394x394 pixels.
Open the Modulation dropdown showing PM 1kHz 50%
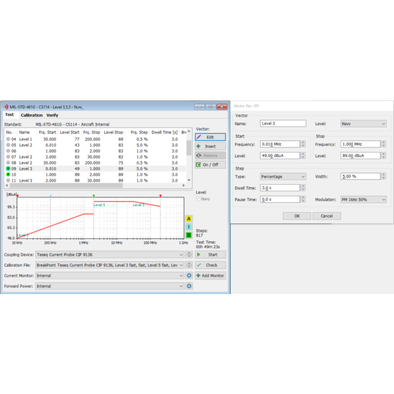[362, 199]
